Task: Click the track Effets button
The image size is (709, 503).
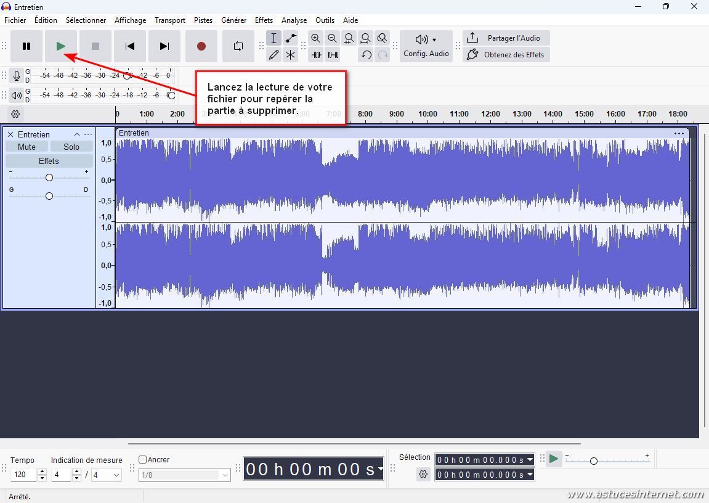Action: [49, 161]
